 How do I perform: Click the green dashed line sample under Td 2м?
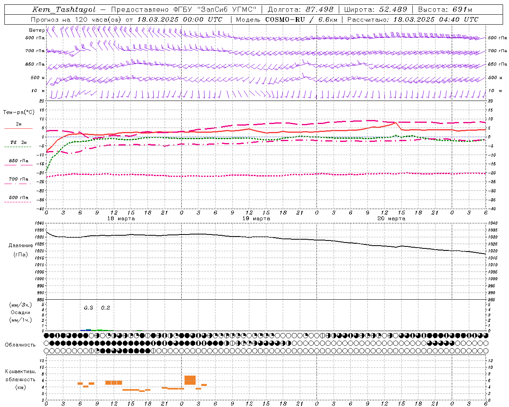17,147
